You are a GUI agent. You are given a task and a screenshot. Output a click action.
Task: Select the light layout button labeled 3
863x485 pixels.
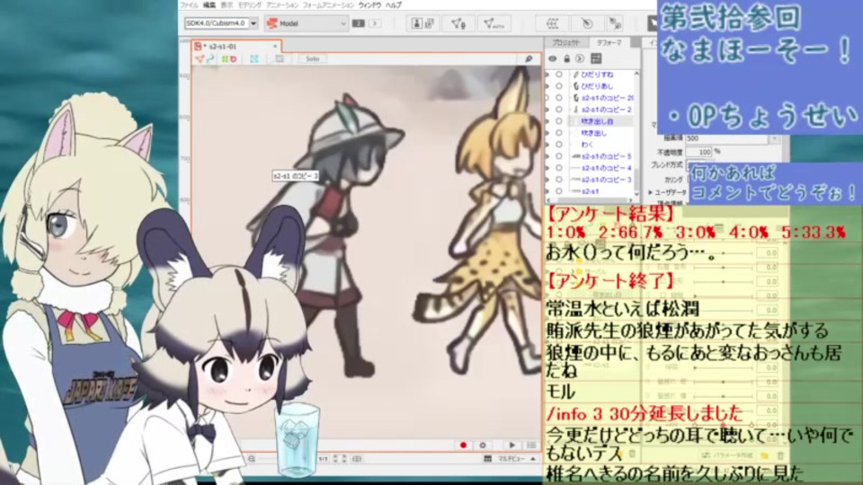tap(374, 23)
